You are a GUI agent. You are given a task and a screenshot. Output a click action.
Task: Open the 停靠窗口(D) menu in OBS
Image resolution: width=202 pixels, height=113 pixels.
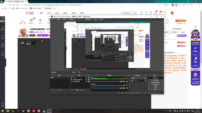coord(72,20)
